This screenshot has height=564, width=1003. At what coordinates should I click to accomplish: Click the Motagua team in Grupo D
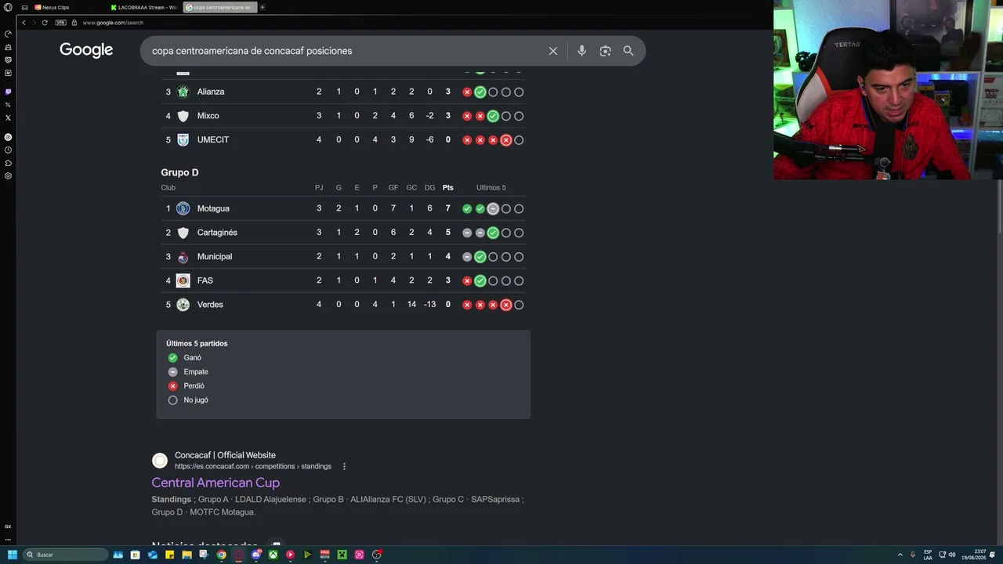[213, 208]
